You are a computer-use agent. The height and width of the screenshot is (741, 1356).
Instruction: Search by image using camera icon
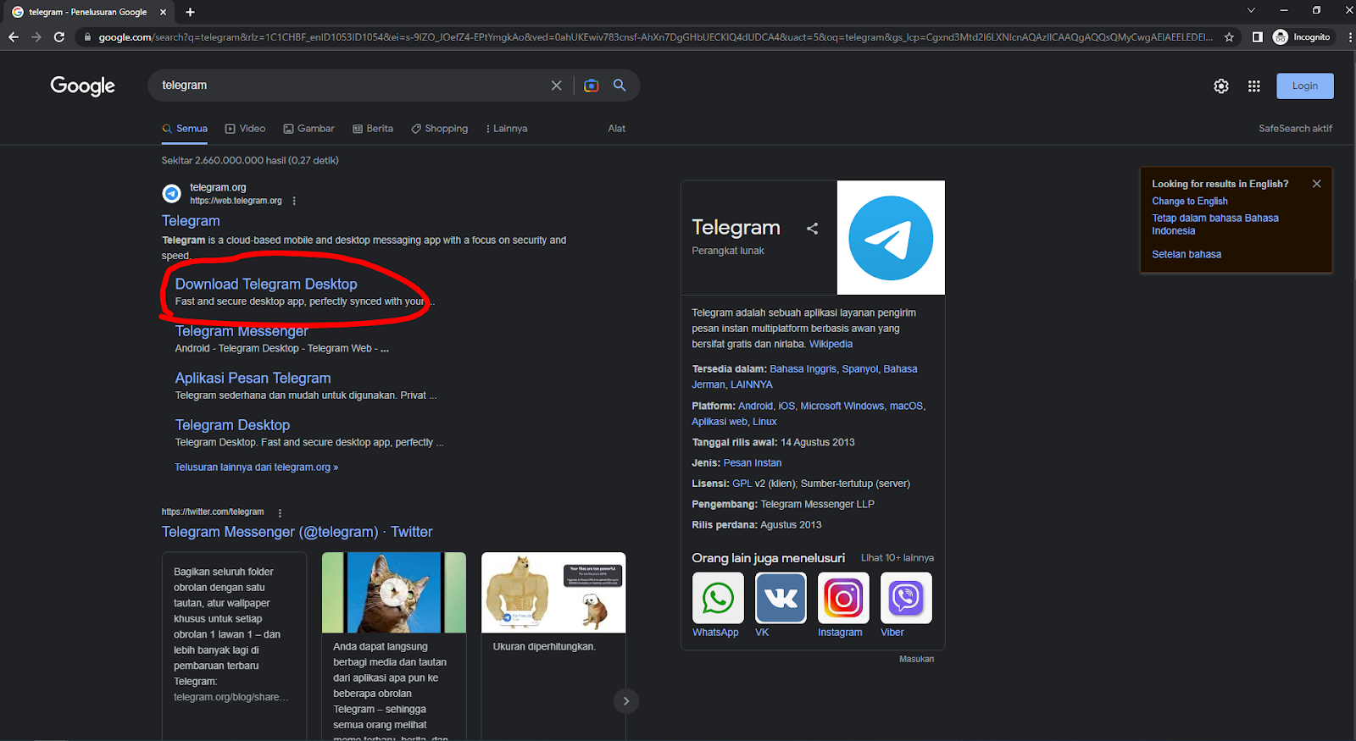tap(592, 86)
